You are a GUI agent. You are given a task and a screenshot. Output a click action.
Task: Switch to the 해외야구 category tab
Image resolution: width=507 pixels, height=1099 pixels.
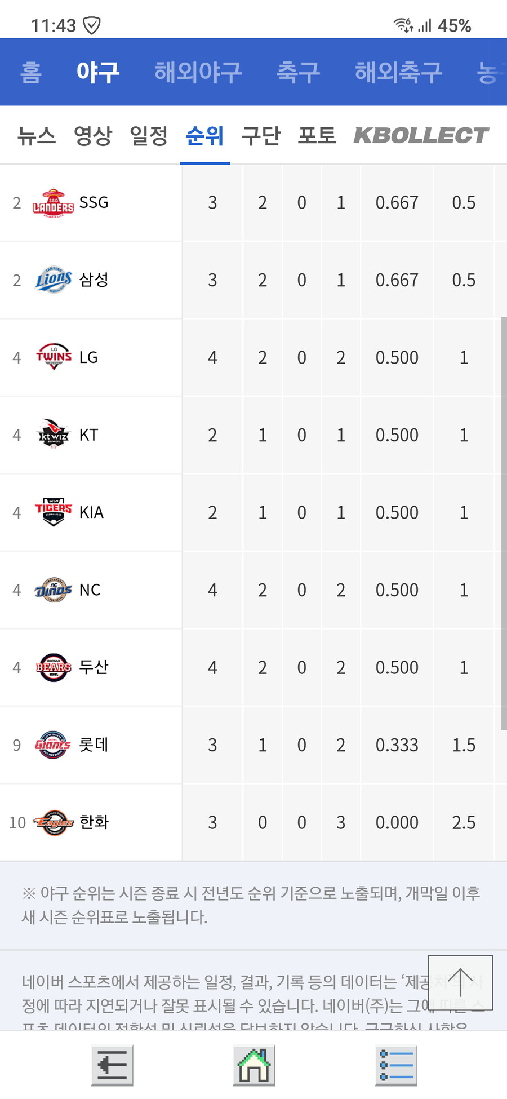[x=198, y=72]
